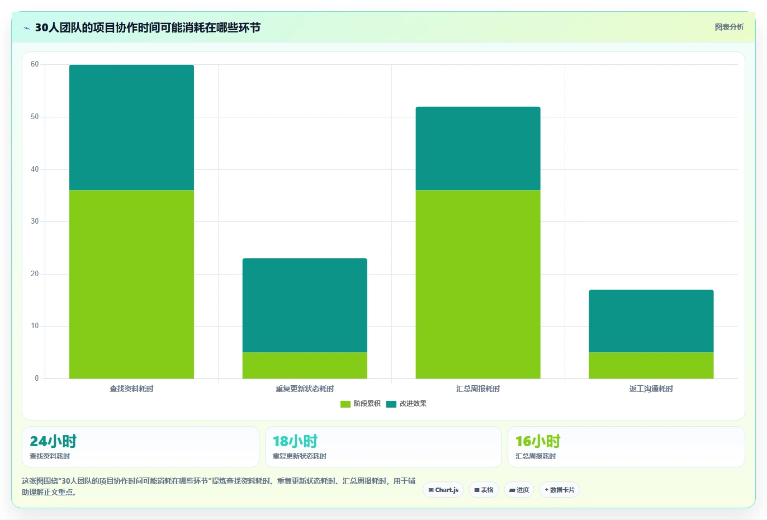This screenshot has height=520, width=767.
Task: Click the 阶段累积 legend label
Action: (367, 404)
